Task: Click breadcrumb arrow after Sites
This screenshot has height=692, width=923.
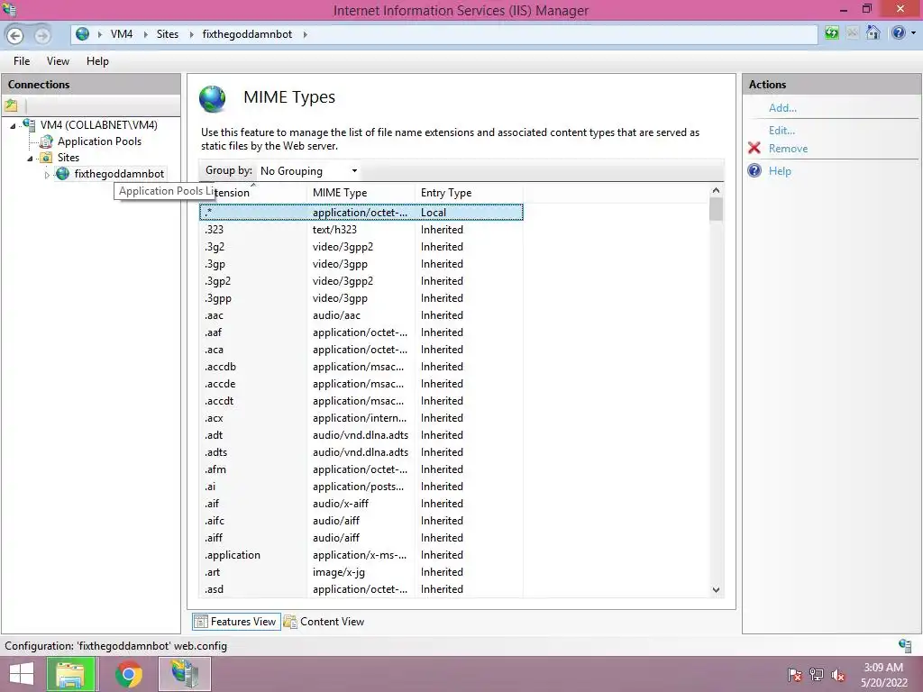Action: click(191, 34)
